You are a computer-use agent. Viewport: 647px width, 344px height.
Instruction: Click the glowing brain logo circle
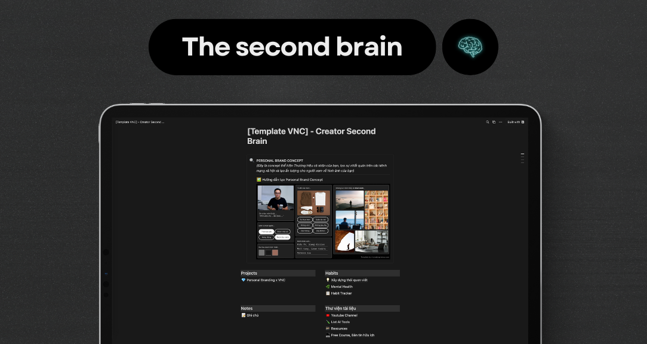[x=470, y=47]
